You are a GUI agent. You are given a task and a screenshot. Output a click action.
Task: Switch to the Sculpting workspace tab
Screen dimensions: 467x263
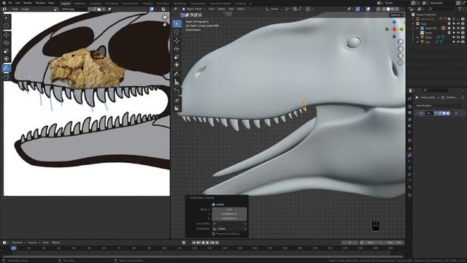[96, 4]
